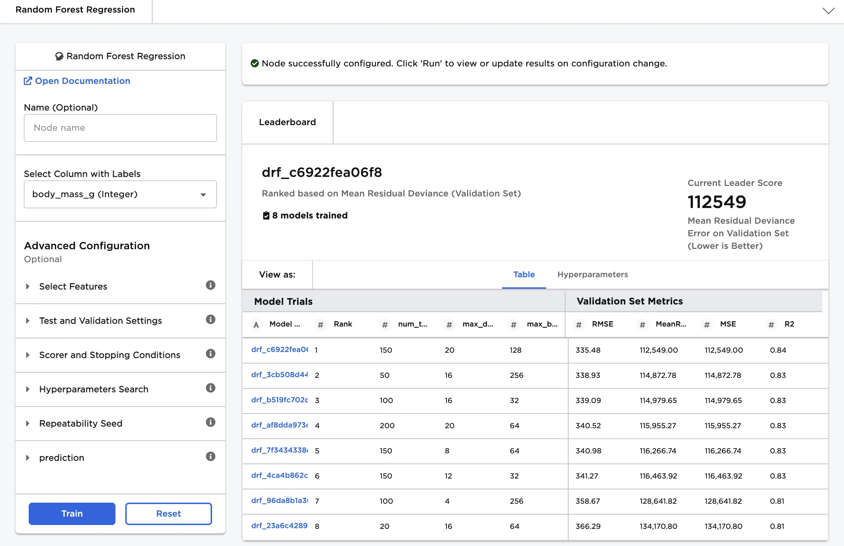
Task: Click the RMSE column type icon
Action: pyautogui.click(x=578, y=324)
